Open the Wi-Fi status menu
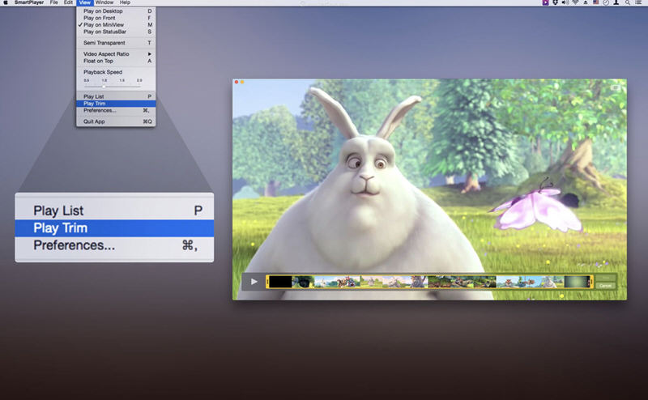 575,2
